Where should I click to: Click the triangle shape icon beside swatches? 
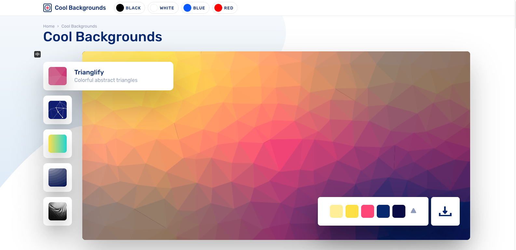[x=414, y=211]
